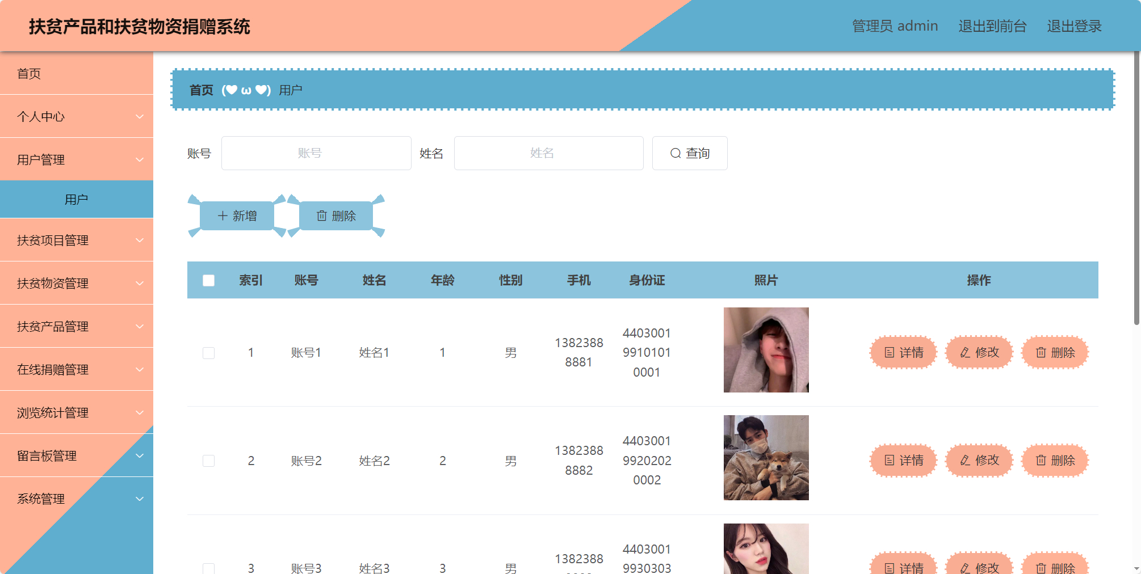The image size is (1141, 574).
Task: Click the document icon in row 2 详情
Action: tap(890, 461)
